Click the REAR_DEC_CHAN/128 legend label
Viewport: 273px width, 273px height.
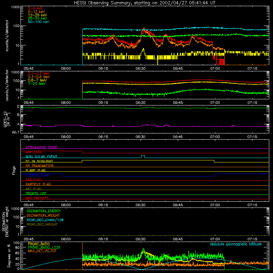(45, 220)
